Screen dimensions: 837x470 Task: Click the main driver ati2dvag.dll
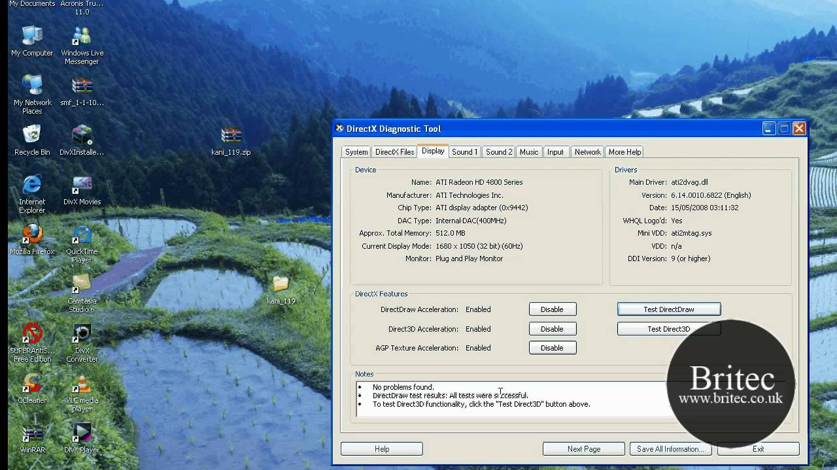click(689, 182)
